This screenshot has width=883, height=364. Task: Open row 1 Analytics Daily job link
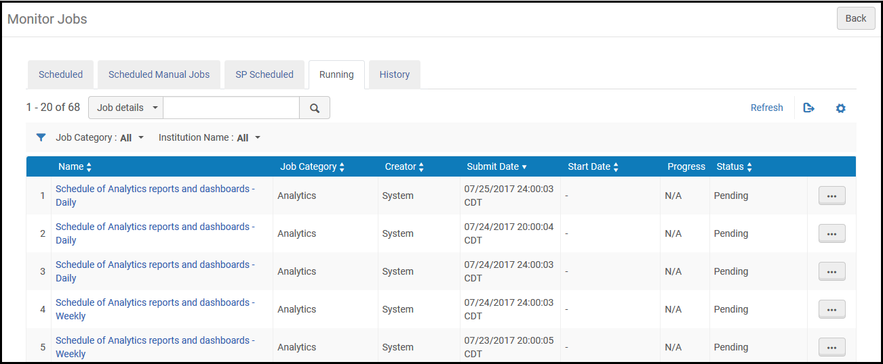click(x=155, y=196)
